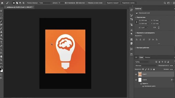
Task: Show more align options ellipsis
Action: point(159,44)
